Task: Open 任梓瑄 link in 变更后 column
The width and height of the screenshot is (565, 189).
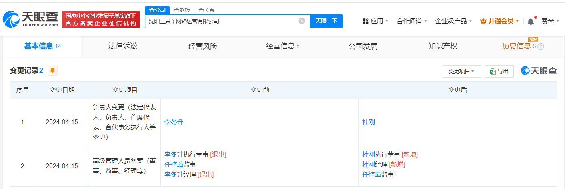Action: (x=371, y=174)
